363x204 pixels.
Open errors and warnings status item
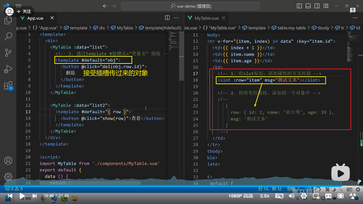click(14, 189)
